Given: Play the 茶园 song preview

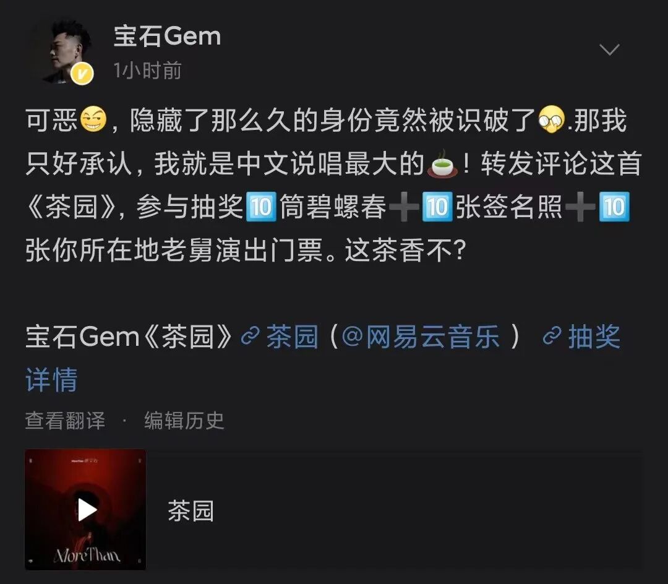Looking at the screenshot, I should [x=87, y=510].
